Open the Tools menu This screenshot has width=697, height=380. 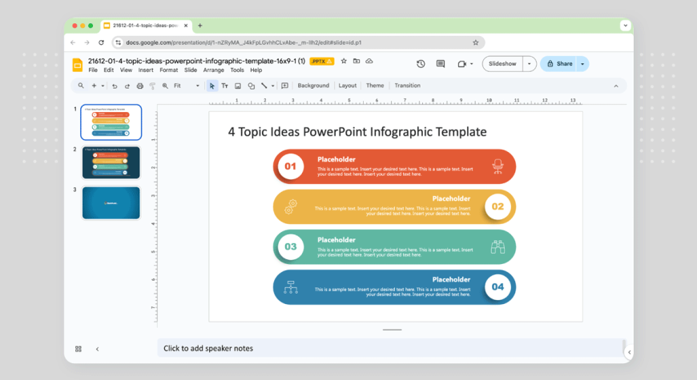237,70
